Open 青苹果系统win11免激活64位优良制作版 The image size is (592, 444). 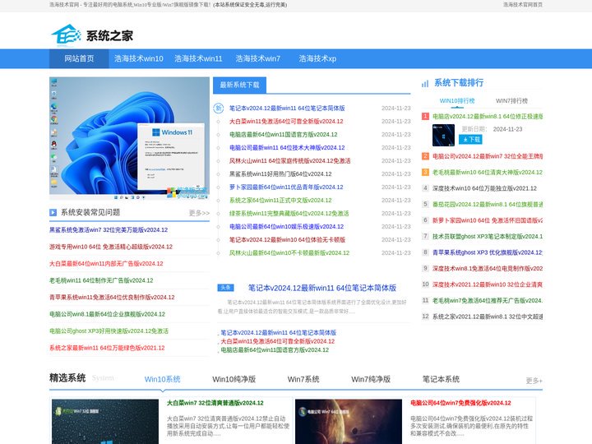112,298
